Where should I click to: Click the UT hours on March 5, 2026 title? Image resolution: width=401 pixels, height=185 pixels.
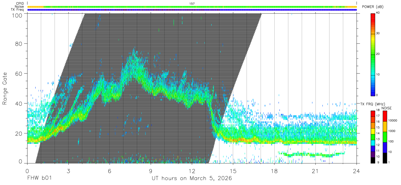click(x=192, y=178)
